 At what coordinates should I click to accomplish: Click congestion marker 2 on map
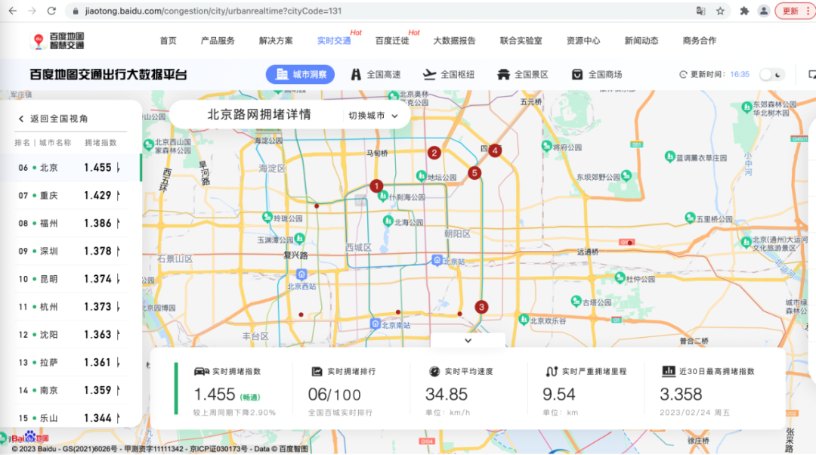pyautogui.click(x=434, y=153)
